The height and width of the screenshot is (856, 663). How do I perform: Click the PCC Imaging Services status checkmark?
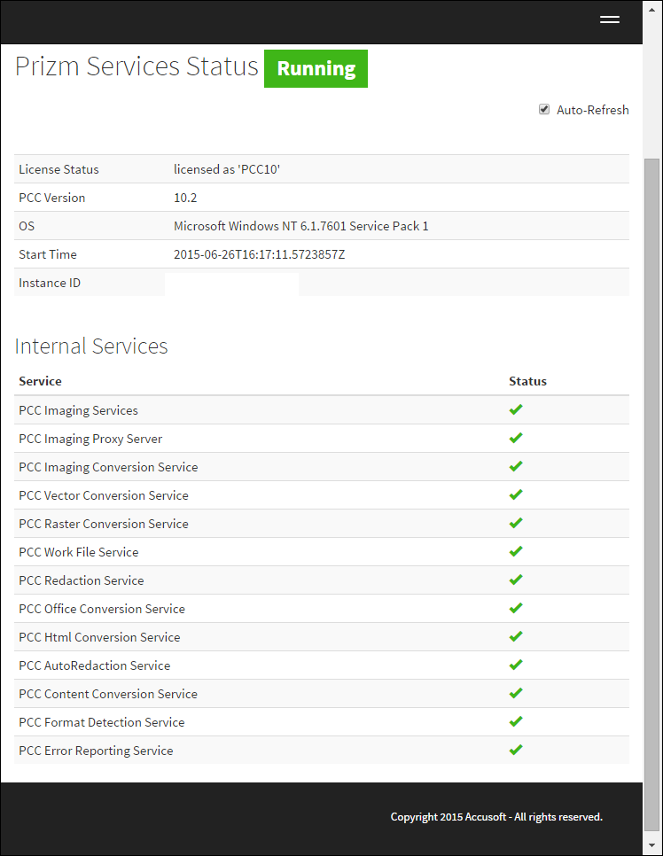[516, 409]
